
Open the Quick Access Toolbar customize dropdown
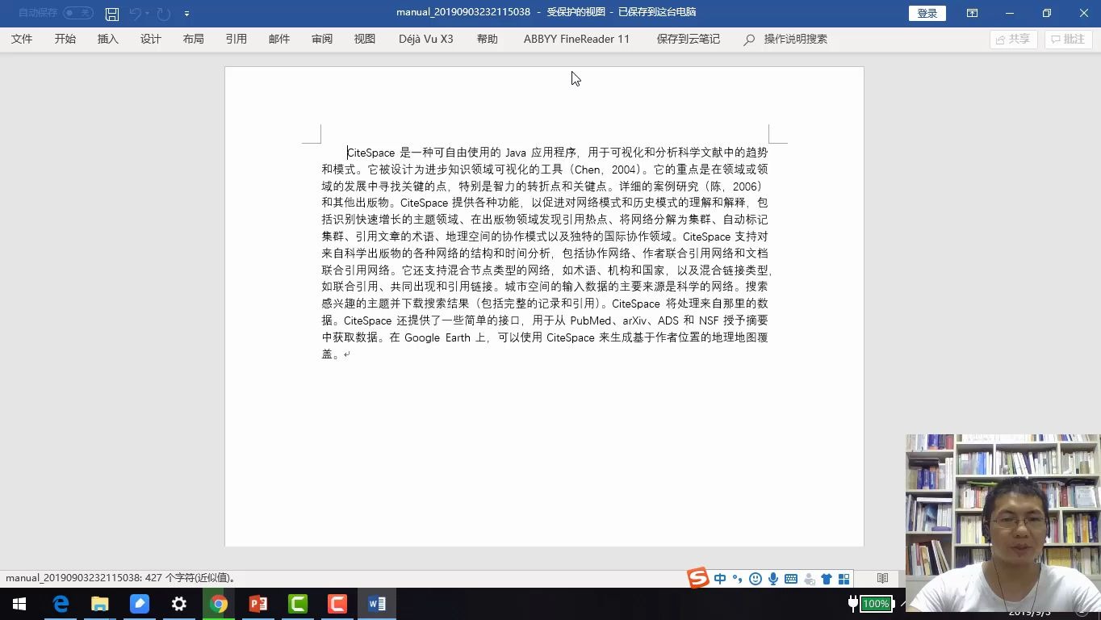click(x=186, y=13)
